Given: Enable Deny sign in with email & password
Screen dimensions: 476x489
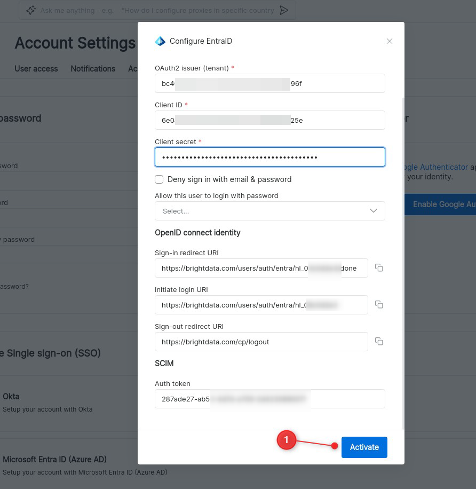Looking at the screenshot, I should (159, 179).
